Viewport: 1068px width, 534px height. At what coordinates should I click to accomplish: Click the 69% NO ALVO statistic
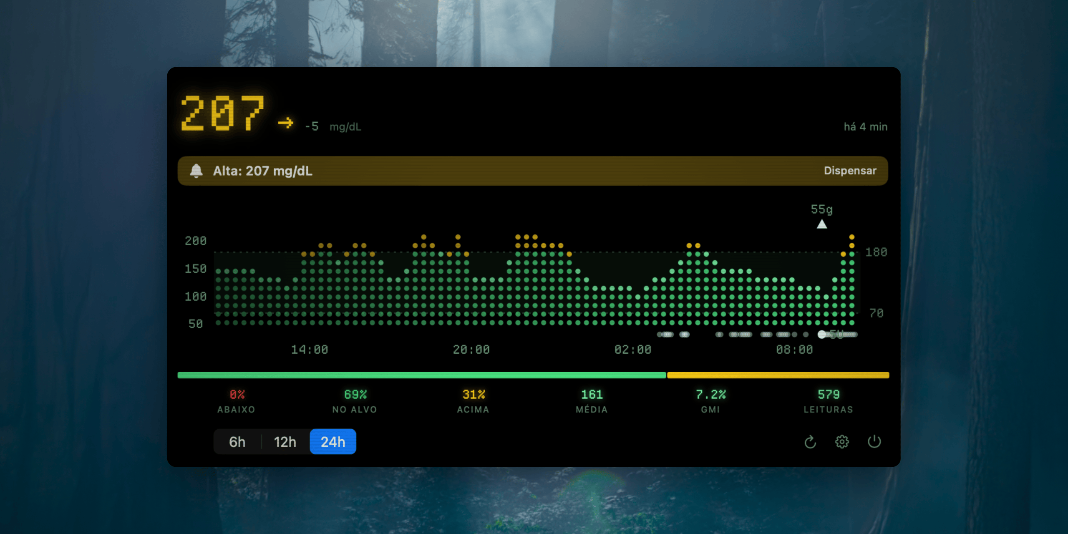(355, 401)
